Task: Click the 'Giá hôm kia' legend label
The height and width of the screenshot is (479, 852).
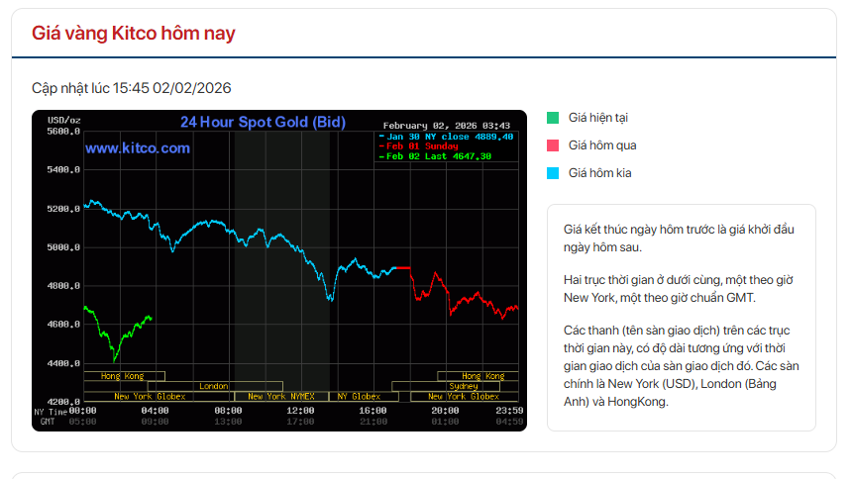Action: [599, 173]
